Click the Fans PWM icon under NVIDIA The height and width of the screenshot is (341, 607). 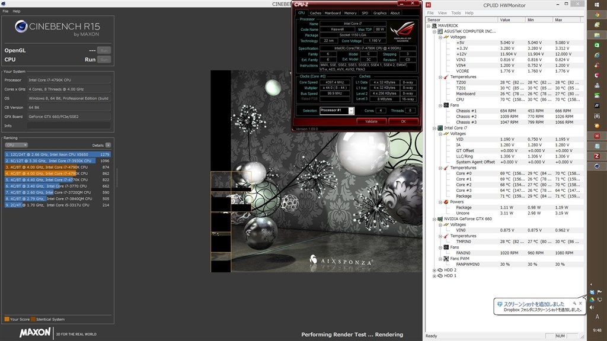click(x=446, y=259)
